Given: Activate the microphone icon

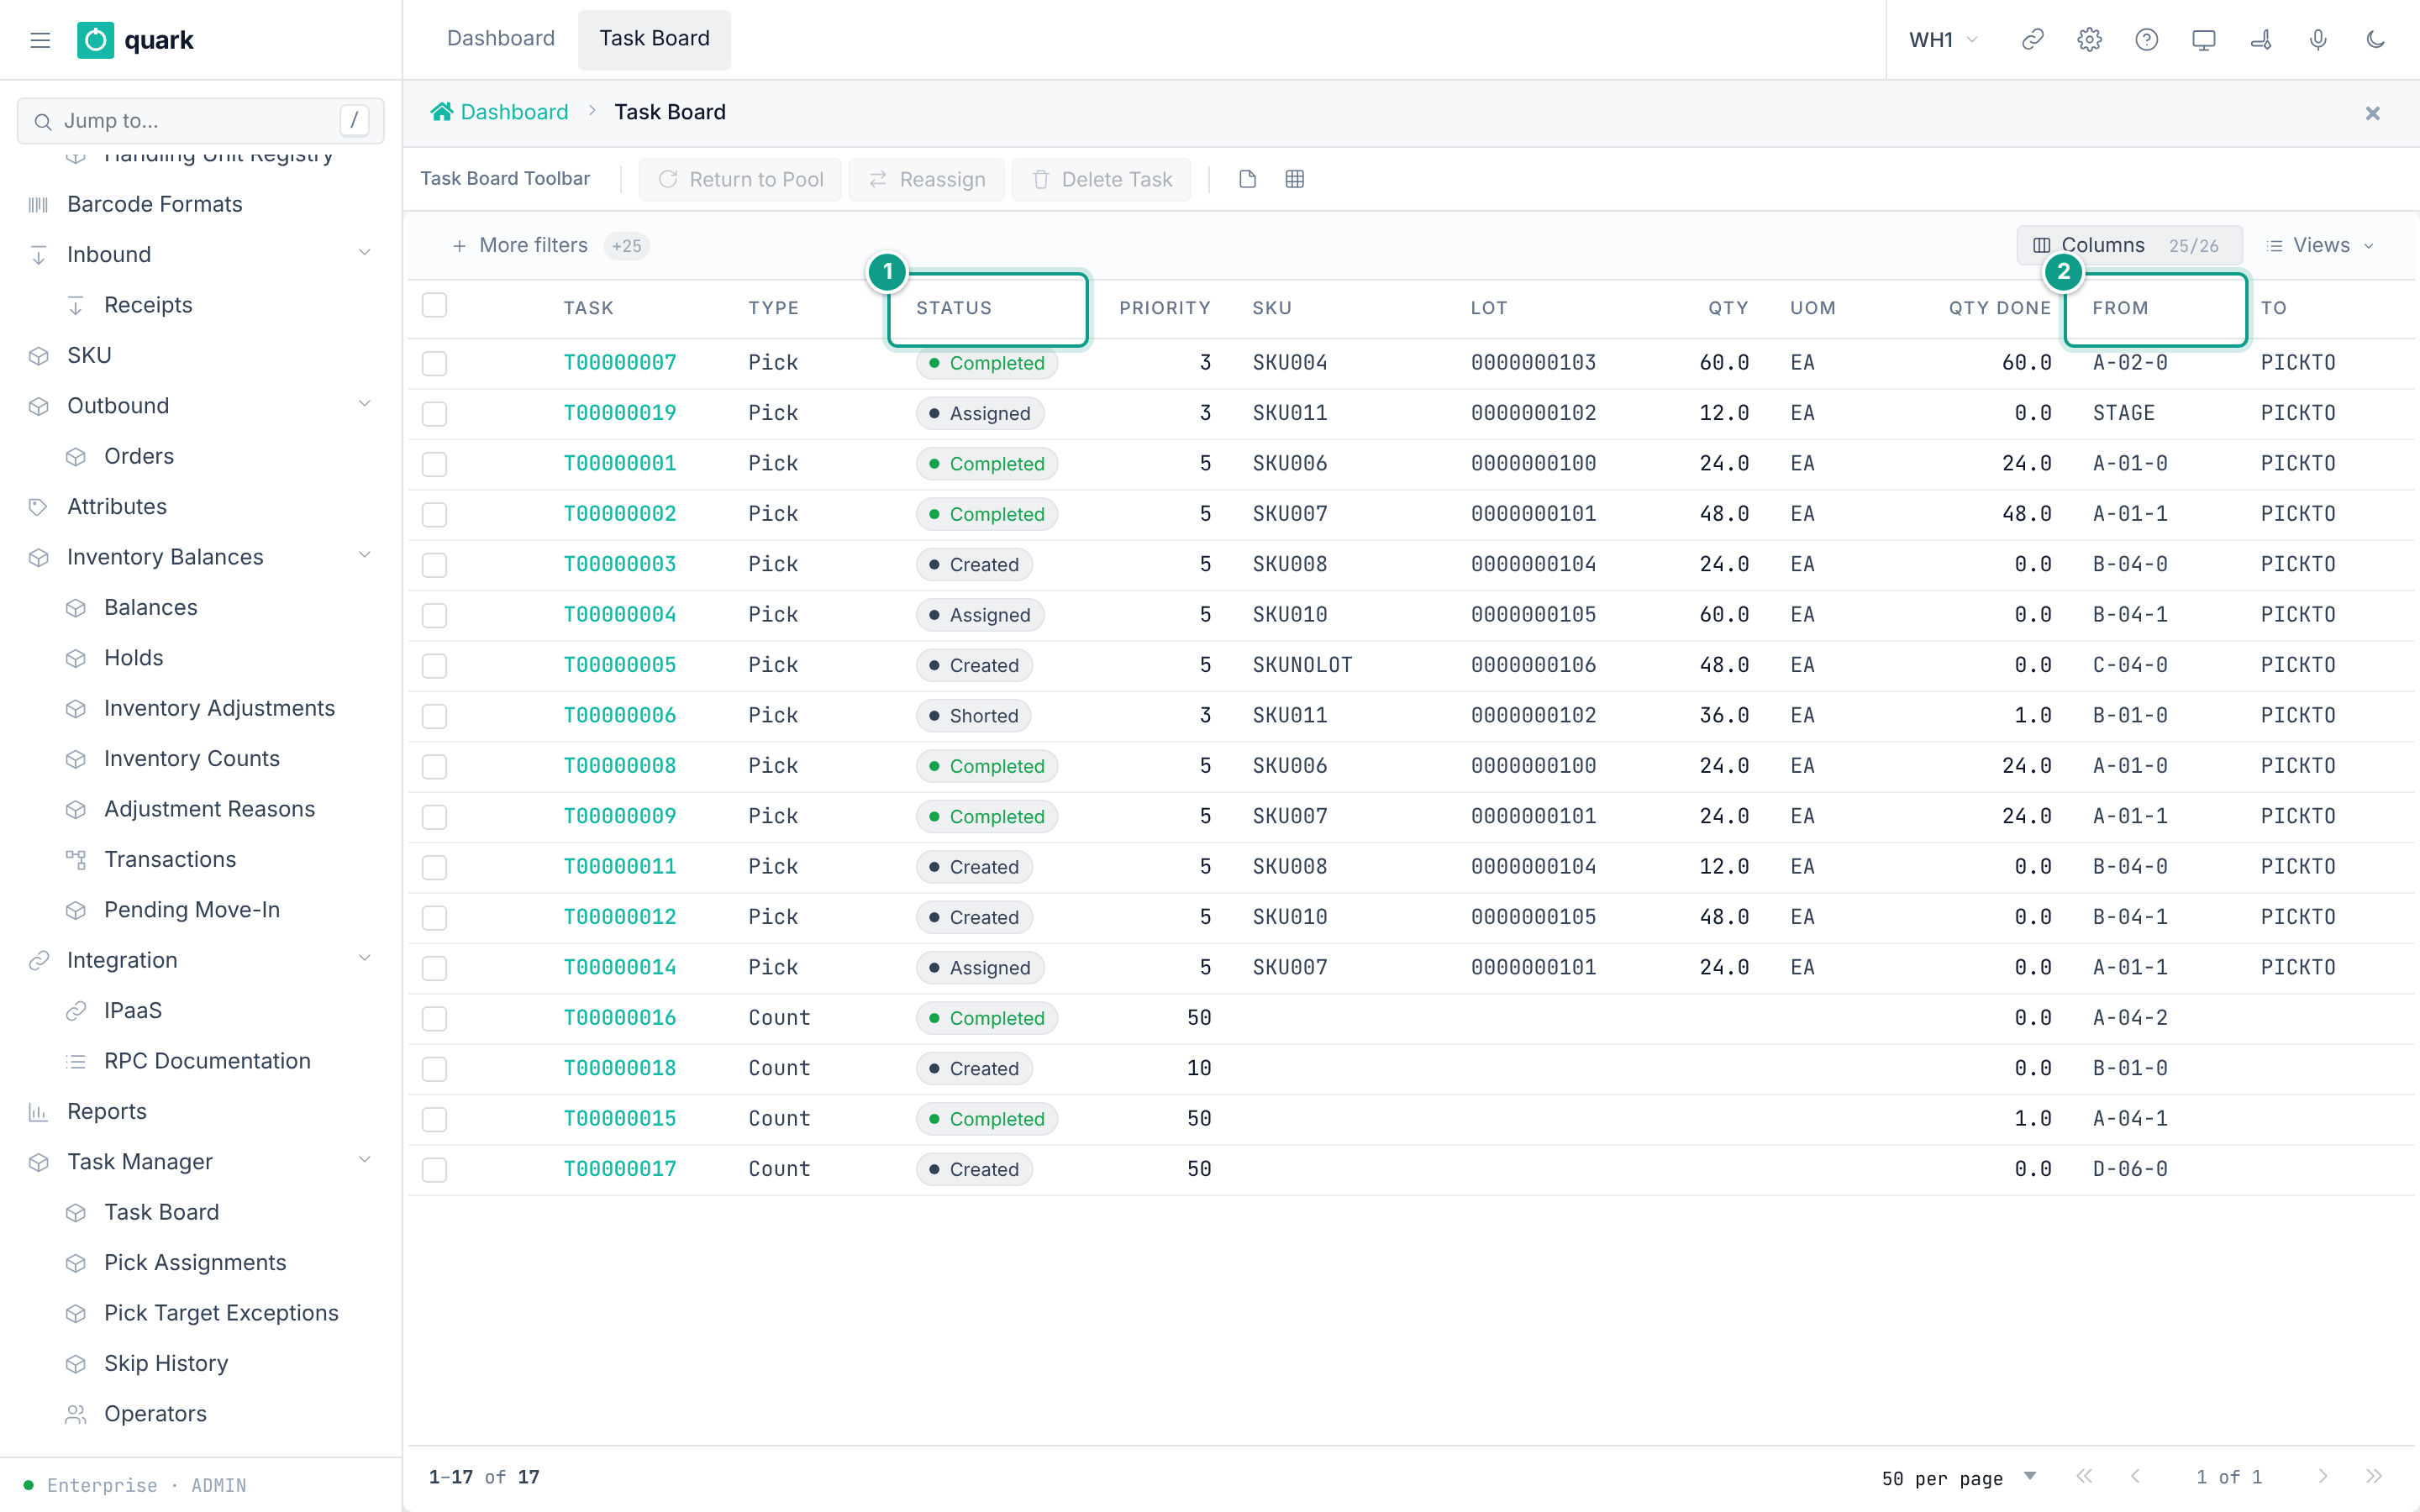Looking at the screenshot, I should click(x=2318, y=40).
